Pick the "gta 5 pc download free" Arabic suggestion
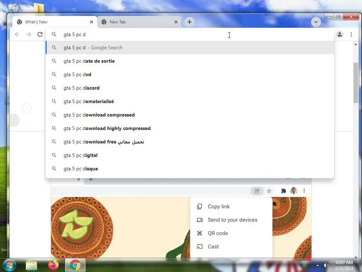 pos(190,142)
